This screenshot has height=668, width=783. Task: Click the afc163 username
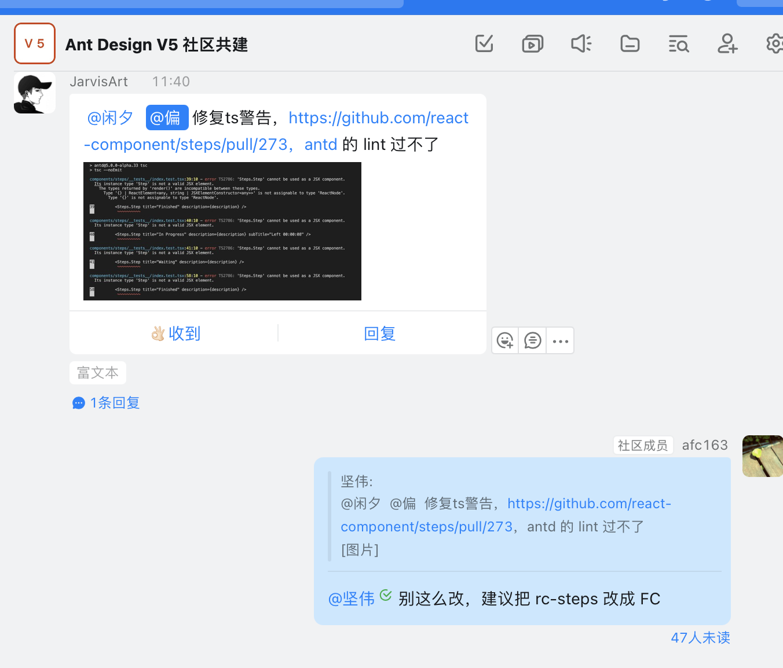coord(705,445)
